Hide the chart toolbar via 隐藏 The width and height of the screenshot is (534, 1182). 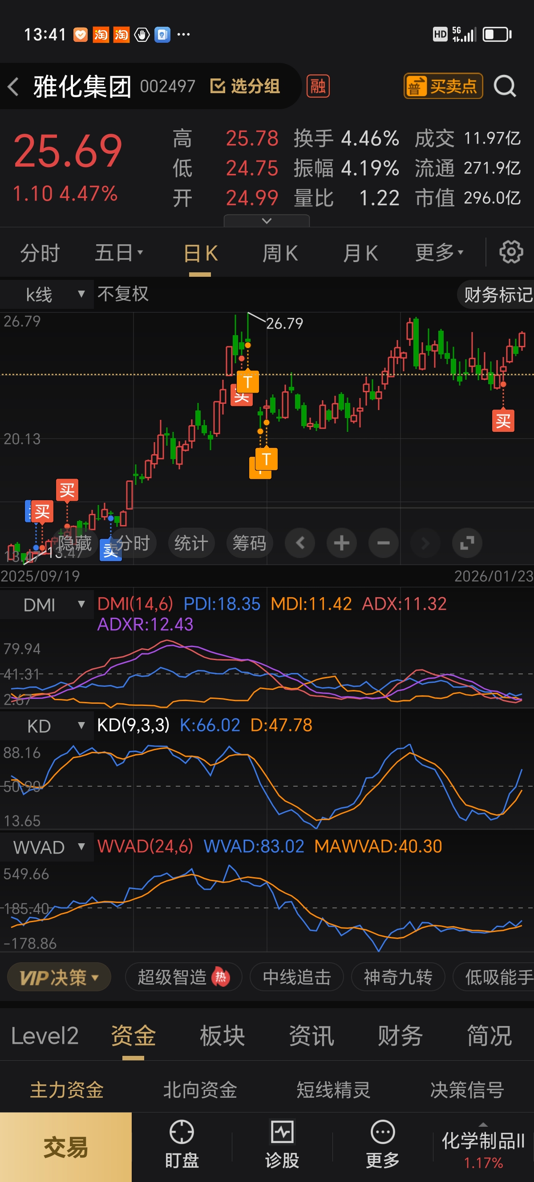[75, 543]
